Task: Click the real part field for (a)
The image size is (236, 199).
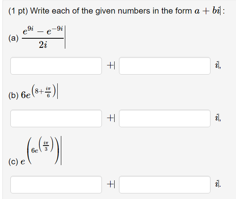Action: point(56,66)
